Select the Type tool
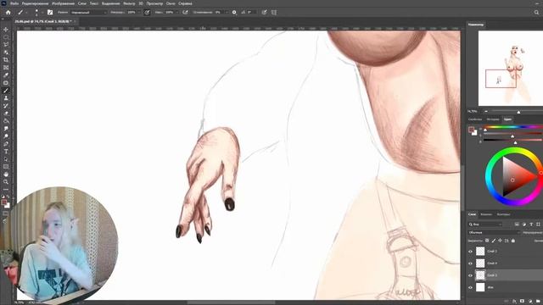This screenshot has height=305, width=543. [x=6, y=151]
